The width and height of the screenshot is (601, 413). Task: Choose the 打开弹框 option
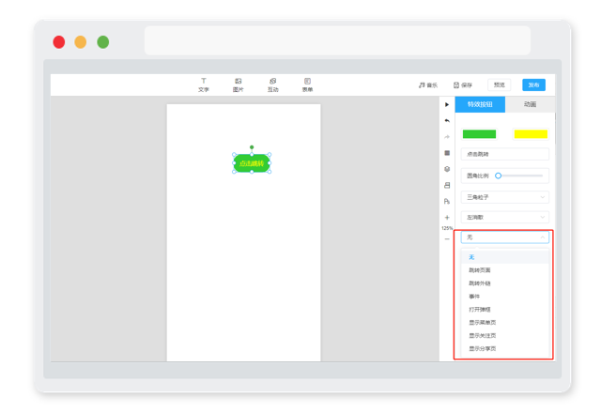tap(505, 309)
